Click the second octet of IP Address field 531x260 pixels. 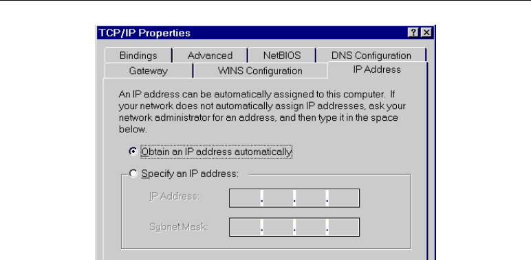coord(278,198)
